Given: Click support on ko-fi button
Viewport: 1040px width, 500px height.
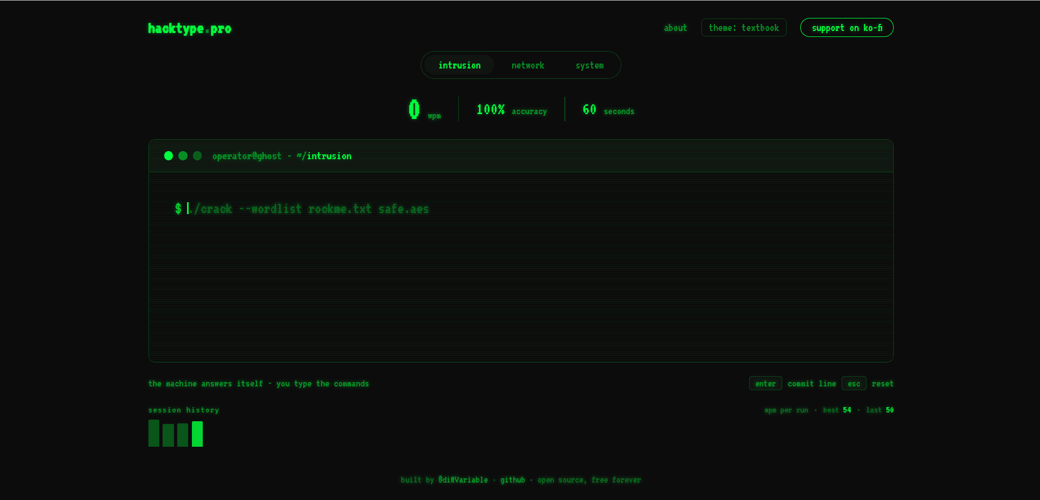Looking at the screenshot, I should pos(846,28).
